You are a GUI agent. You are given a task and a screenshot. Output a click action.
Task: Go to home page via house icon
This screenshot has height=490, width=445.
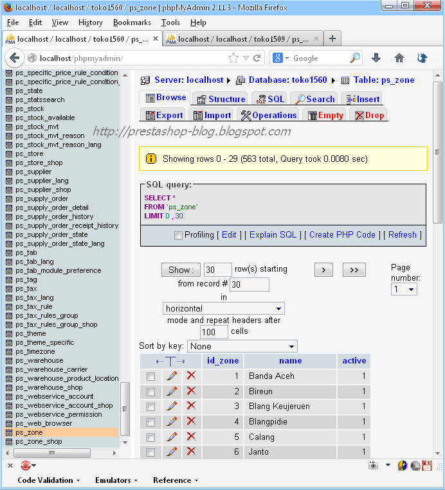pos(399,58)
